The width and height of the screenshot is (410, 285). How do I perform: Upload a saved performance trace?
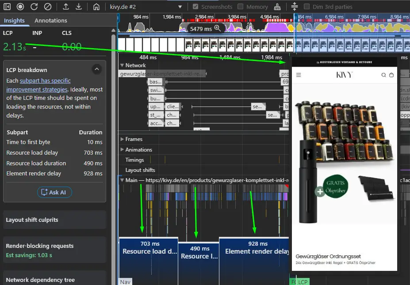pos(65,7)
